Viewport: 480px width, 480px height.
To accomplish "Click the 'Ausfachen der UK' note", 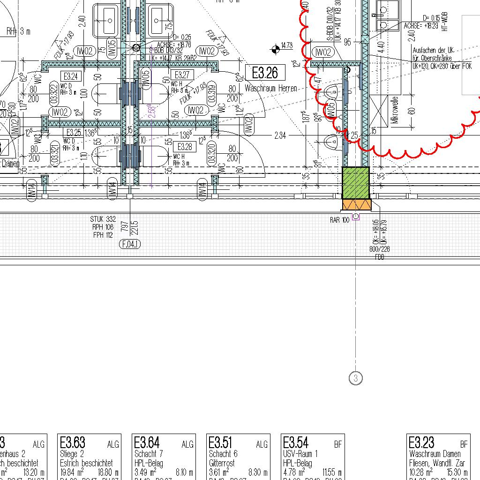I will click(434, 50).
